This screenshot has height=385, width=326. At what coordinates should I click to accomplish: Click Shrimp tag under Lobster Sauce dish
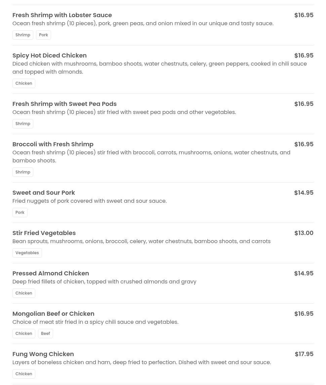[23, 35]
